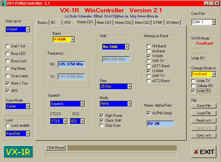Screen dimensions: 221x162
Task: Enable the ACT2-Band checkbox
Action: (149, 81)
